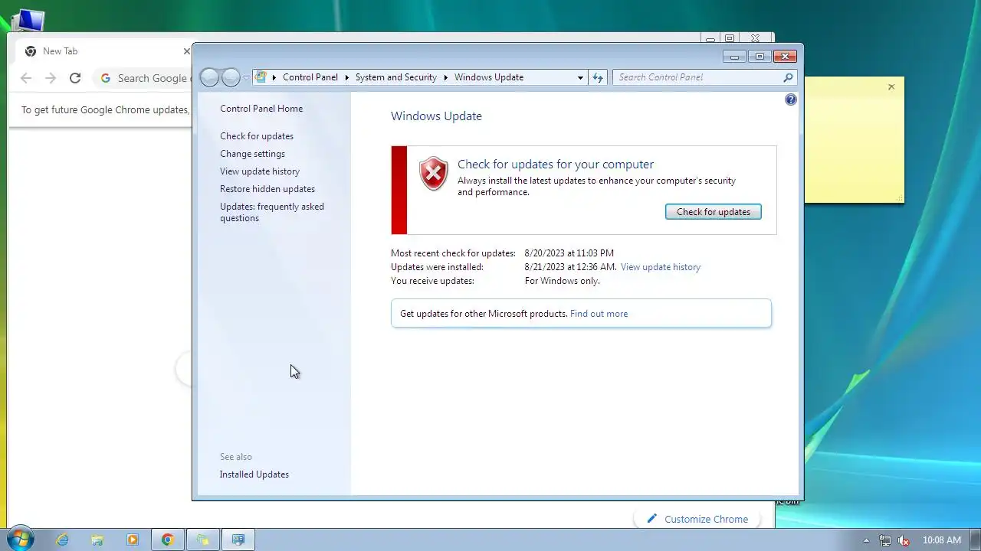Open Installed Updates link

[x=254, y=474]
